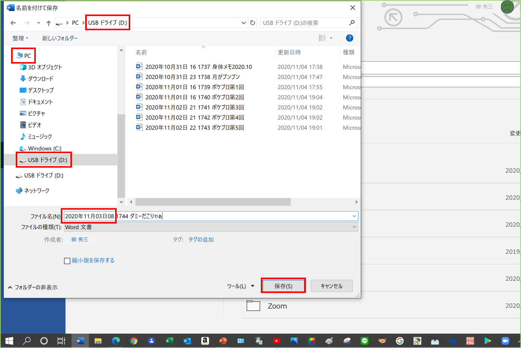
Task: Open Task View on taskbar
Action: click(61, 341)
